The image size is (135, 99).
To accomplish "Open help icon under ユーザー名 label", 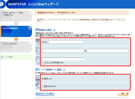I will point(38,53).
